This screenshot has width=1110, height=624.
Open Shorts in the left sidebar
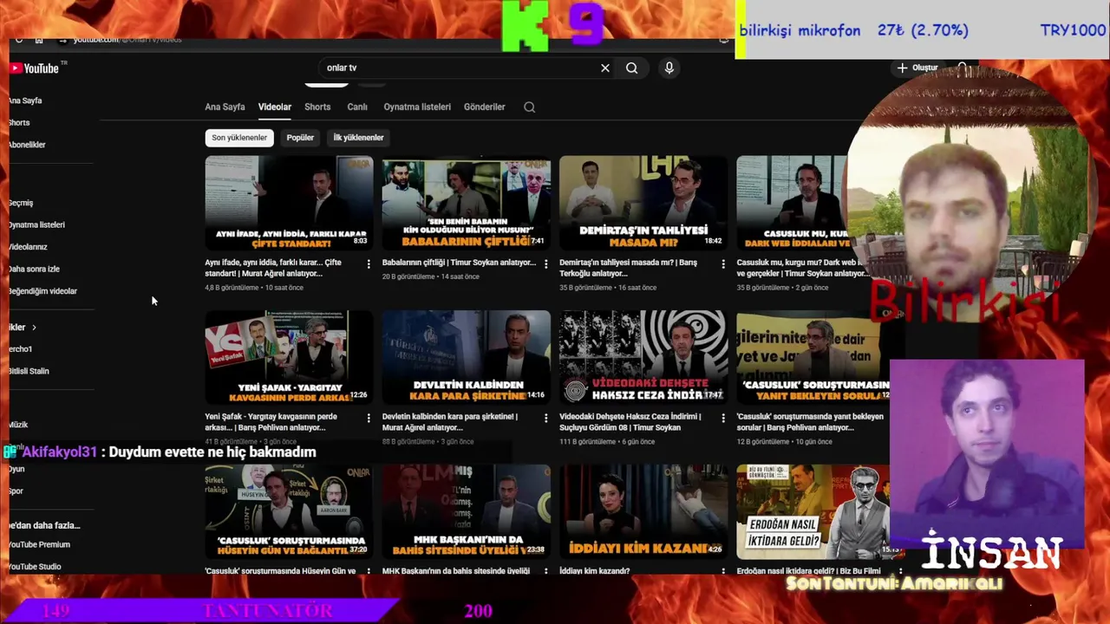19,123
